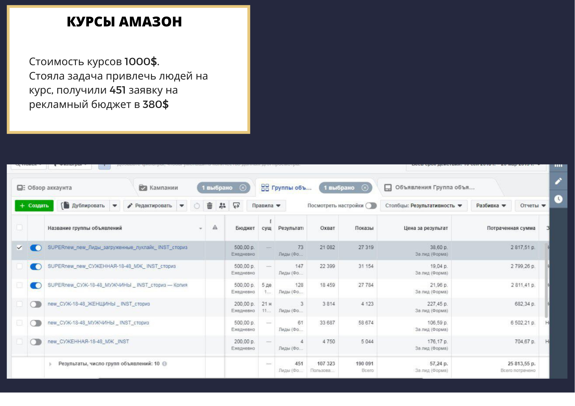Click the trash delete icon in toolbar
The width and height of the screenshot is (575, 406).
210,206
